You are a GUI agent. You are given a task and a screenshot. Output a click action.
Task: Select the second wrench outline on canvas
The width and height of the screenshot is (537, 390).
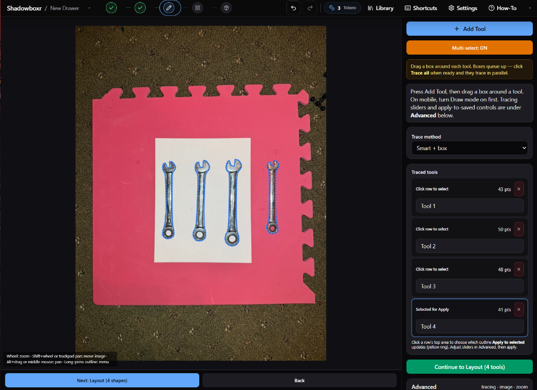(x=201, y=201)
